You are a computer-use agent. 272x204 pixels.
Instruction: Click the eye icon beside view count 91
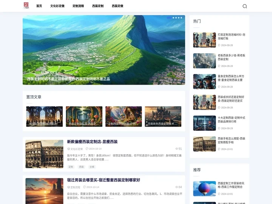(x=176, y=149)
